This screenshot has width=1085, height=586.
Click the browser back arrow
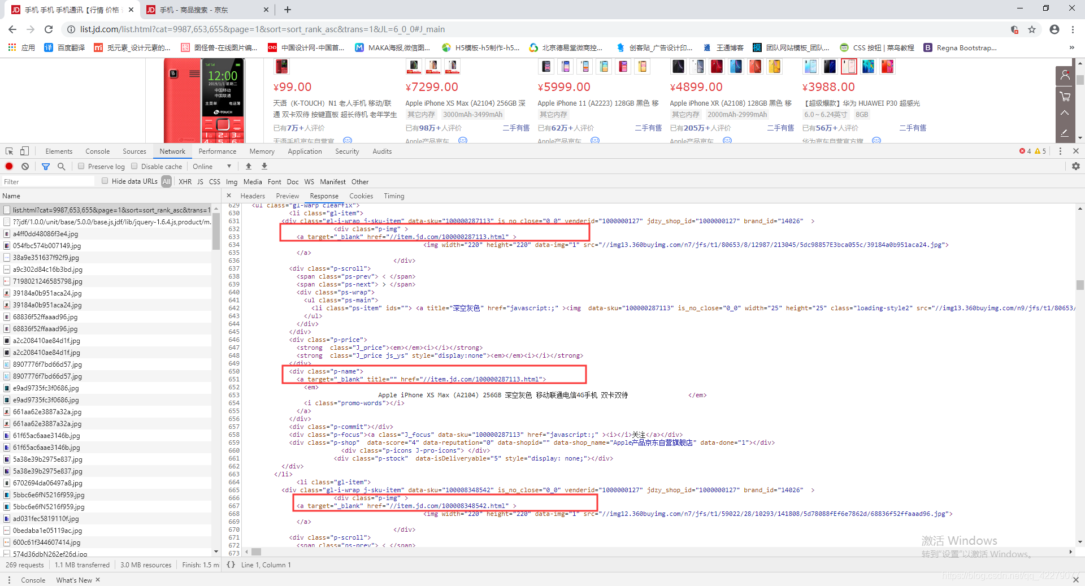[x=12, y=29]
